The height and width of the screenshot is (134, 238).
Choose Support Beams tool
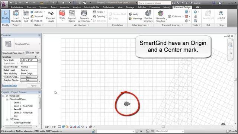pos(72,16)
